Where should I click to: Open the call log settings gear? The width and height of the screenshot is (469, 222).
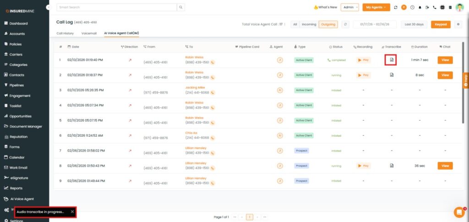(x=458, y=24)
